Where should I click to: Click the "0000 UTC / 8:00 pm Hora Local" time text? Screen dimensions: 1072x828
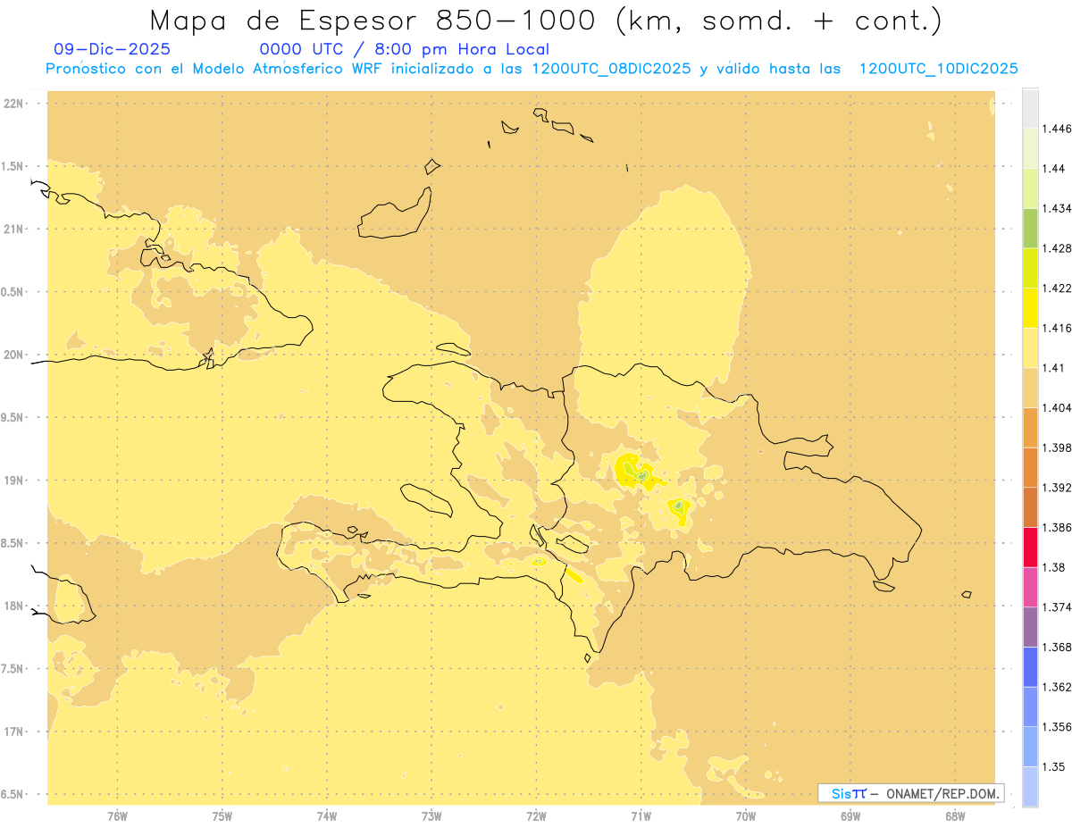coord(404,50)
